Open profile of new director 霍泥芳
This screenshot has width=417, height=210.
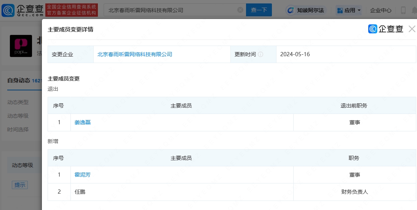pyautogui.click(x=83, y=175)
